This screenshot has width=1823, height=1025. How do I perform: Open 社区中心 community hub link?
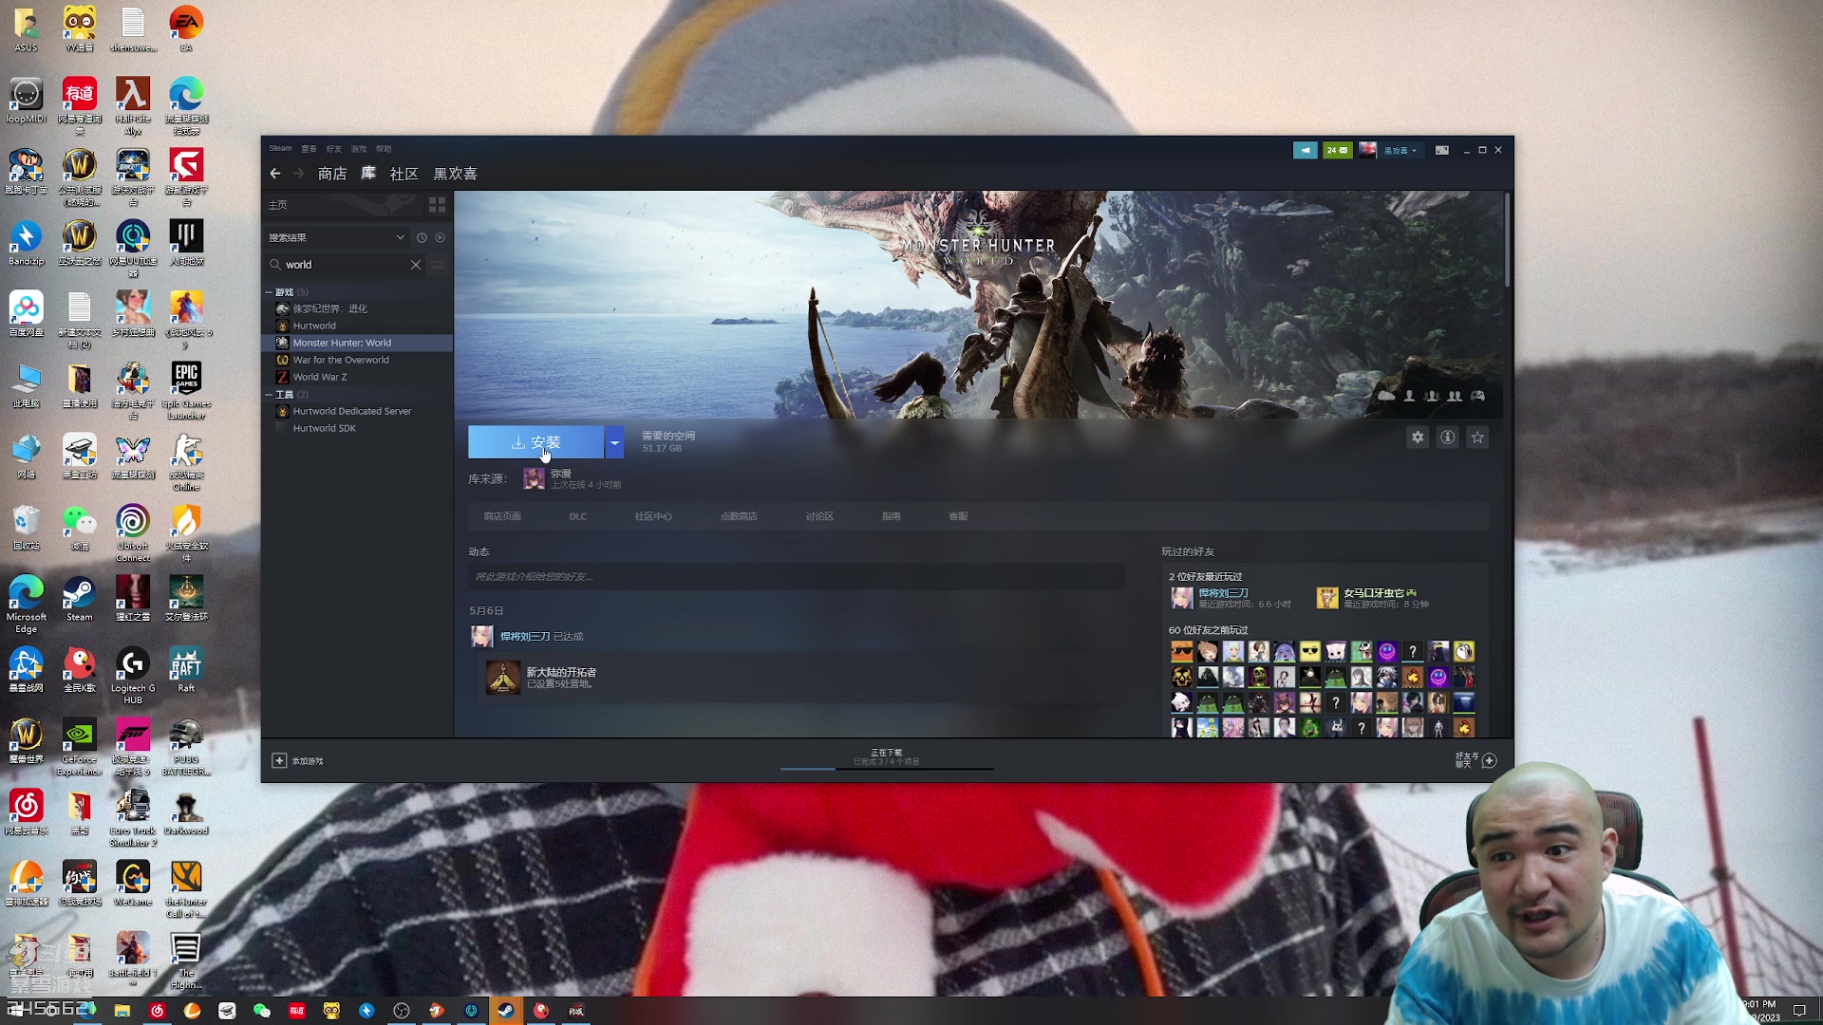point(653,516)
